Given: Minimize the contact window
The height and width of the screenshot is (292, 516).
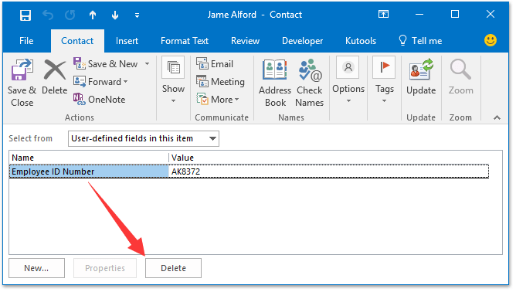Looking at the screenshot, I should click(x=419, y=15).
